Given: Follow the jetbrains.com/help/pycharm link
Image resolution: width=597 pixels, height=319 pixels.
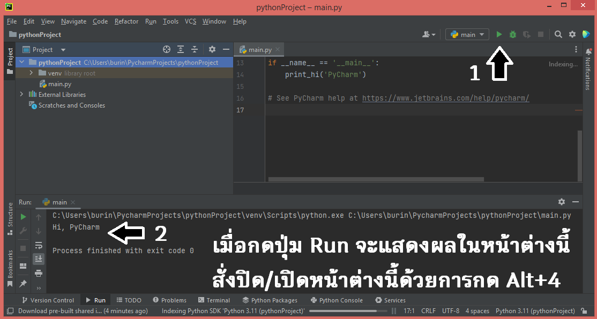Looking at the screenshot, I should point(445,98).
